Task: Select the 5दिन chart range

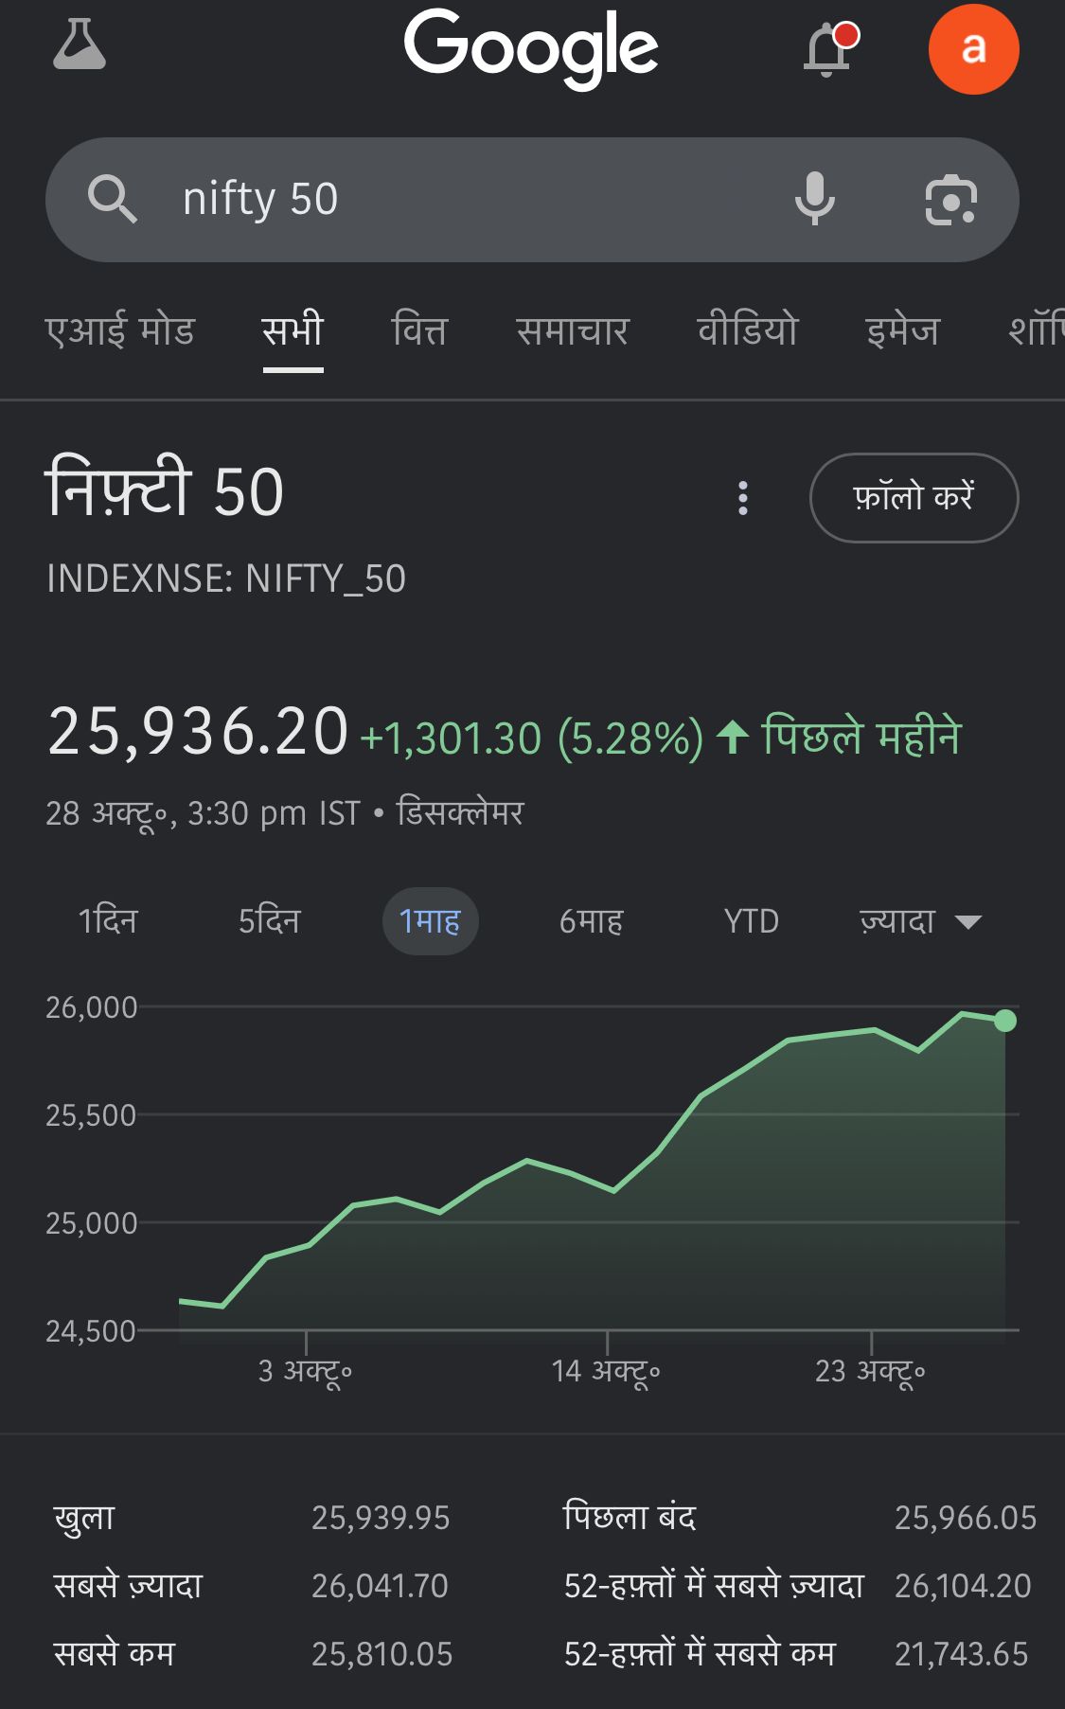Action: point(269,921)
